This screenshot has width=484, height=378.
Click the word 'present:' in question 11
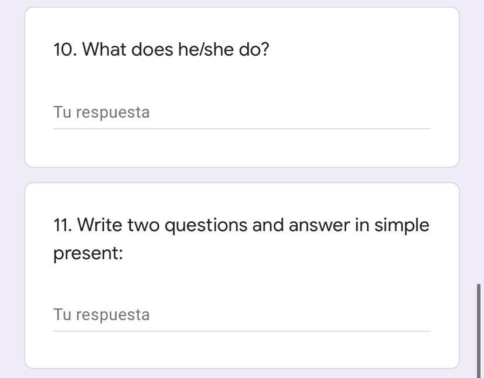88,254
